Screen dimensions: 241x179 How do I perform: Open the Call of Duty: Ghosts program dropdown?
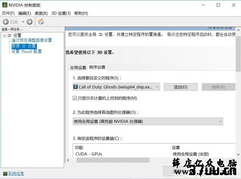point(116,87)
